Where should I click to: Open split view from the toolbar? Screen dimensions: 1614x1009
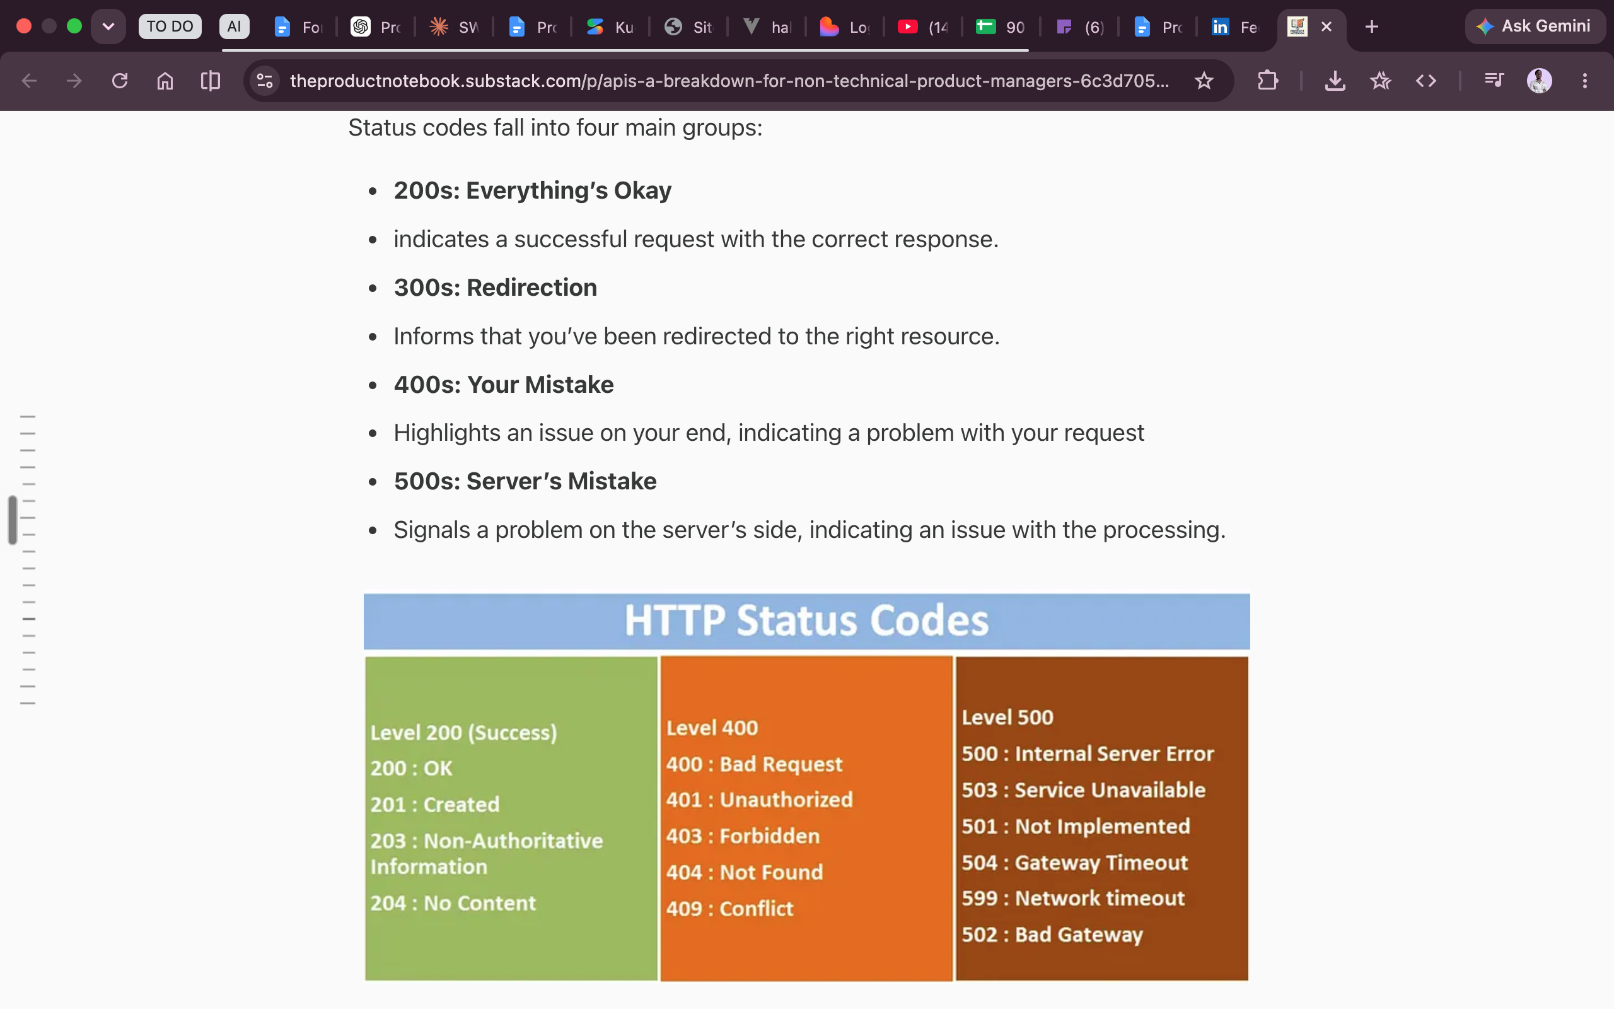[210, 81]
